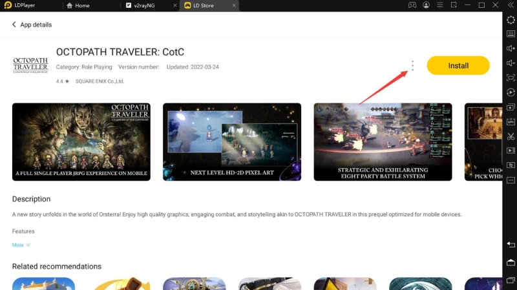Click the window mode icon in title bar
This screenshot has height=290, width=517.
coord(454,5)
